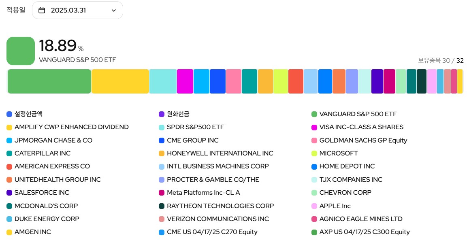
Task: Select the pink Goldman Sachs bar segment
Action: tap(234, 81)
